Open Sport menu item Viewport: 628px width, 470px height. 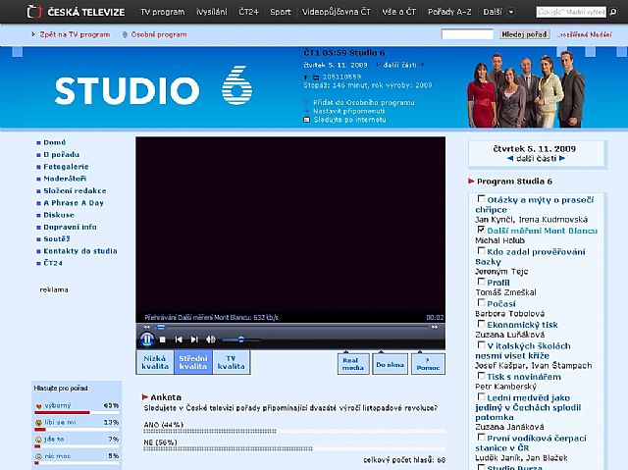(281, 12)
